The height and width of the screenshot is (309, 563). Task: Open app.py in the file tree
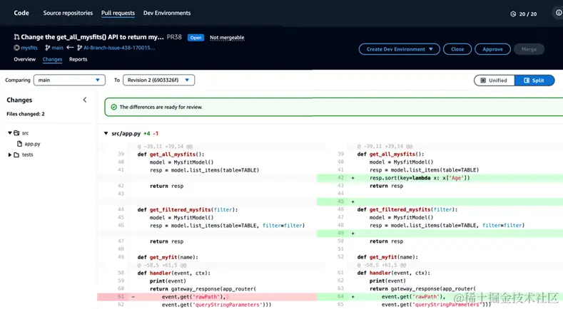[32, 144]
